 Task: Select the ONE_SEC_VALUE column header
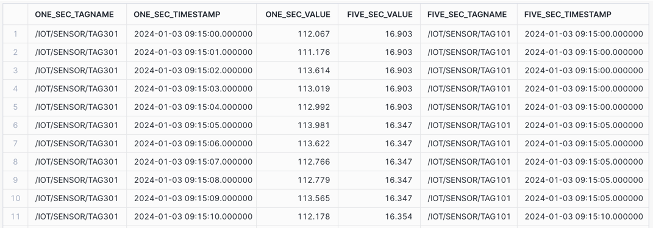[297, 15]
